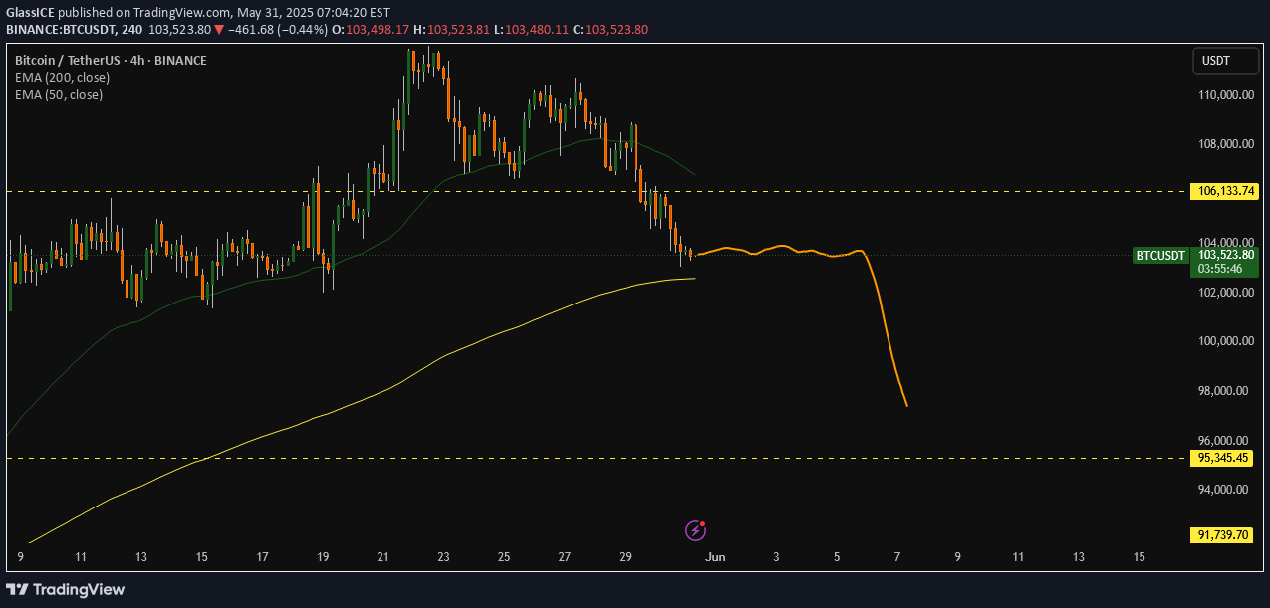Click the 95,345.45 price level label
This screenshot has width=1270, height=608.
point(1225,458)
